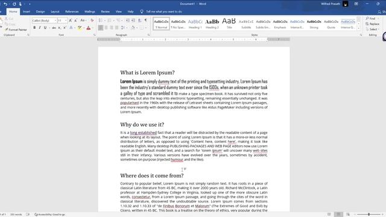Apply the Title style
The image size is (386, 217).
pyautogui.click(x=229, y=24)
